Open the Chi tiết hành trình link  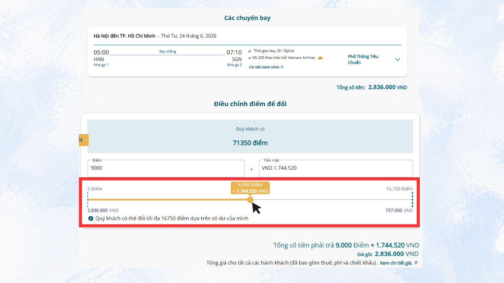click(x=264, y=67)
